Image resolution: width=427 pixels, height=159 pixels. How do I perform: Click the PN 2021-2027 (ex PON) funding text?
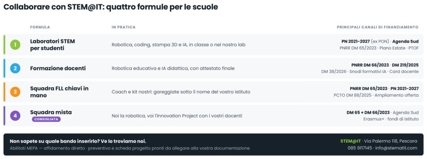tap(365, 41)
